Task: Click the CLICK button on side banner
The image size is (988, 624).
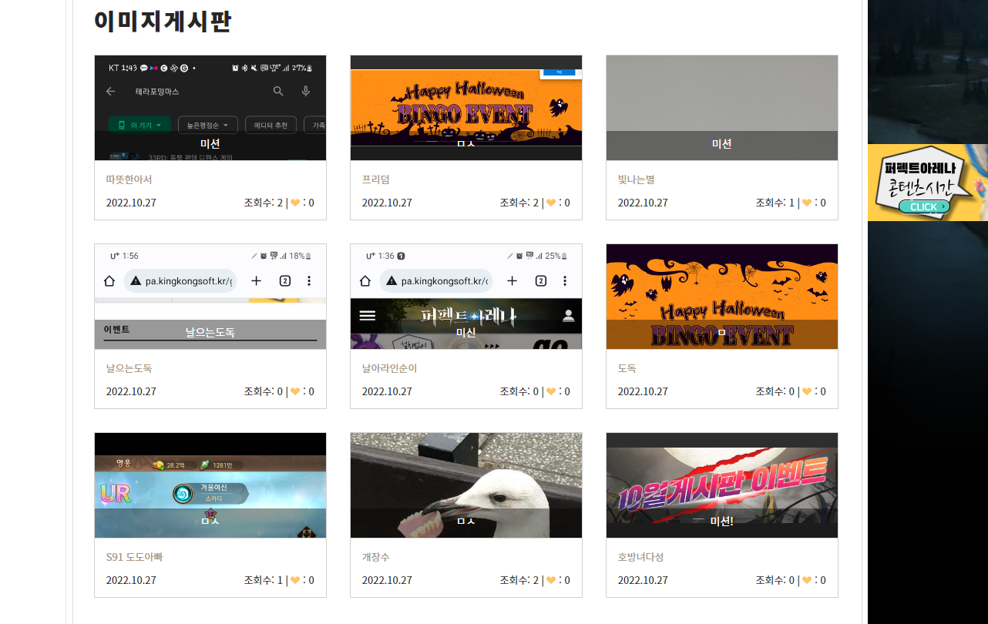Action: click(x=924, y=206)
